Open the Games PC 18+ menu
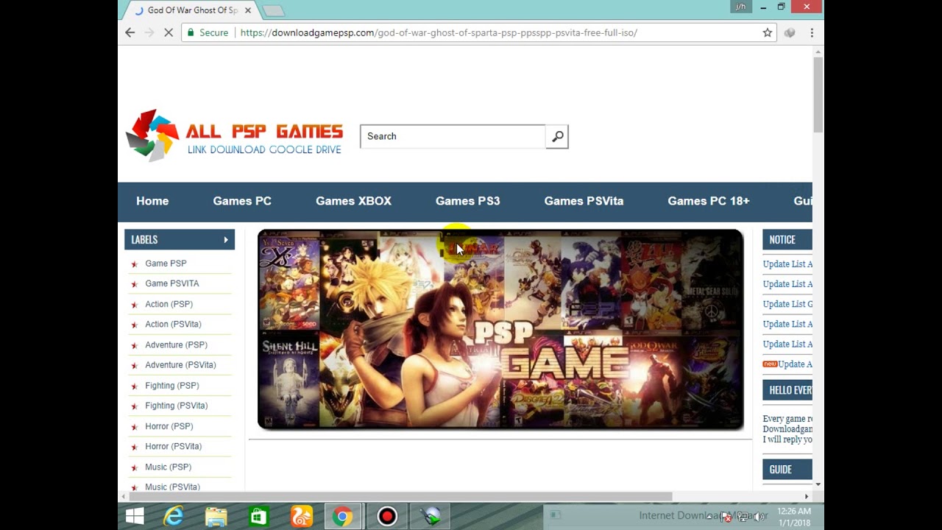942x530 pixels. 709,201
